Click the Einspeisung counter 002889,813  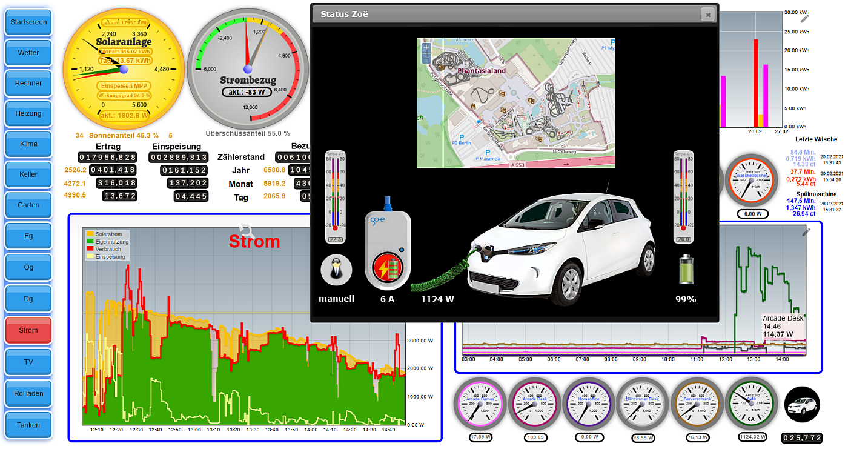point(179,157)
